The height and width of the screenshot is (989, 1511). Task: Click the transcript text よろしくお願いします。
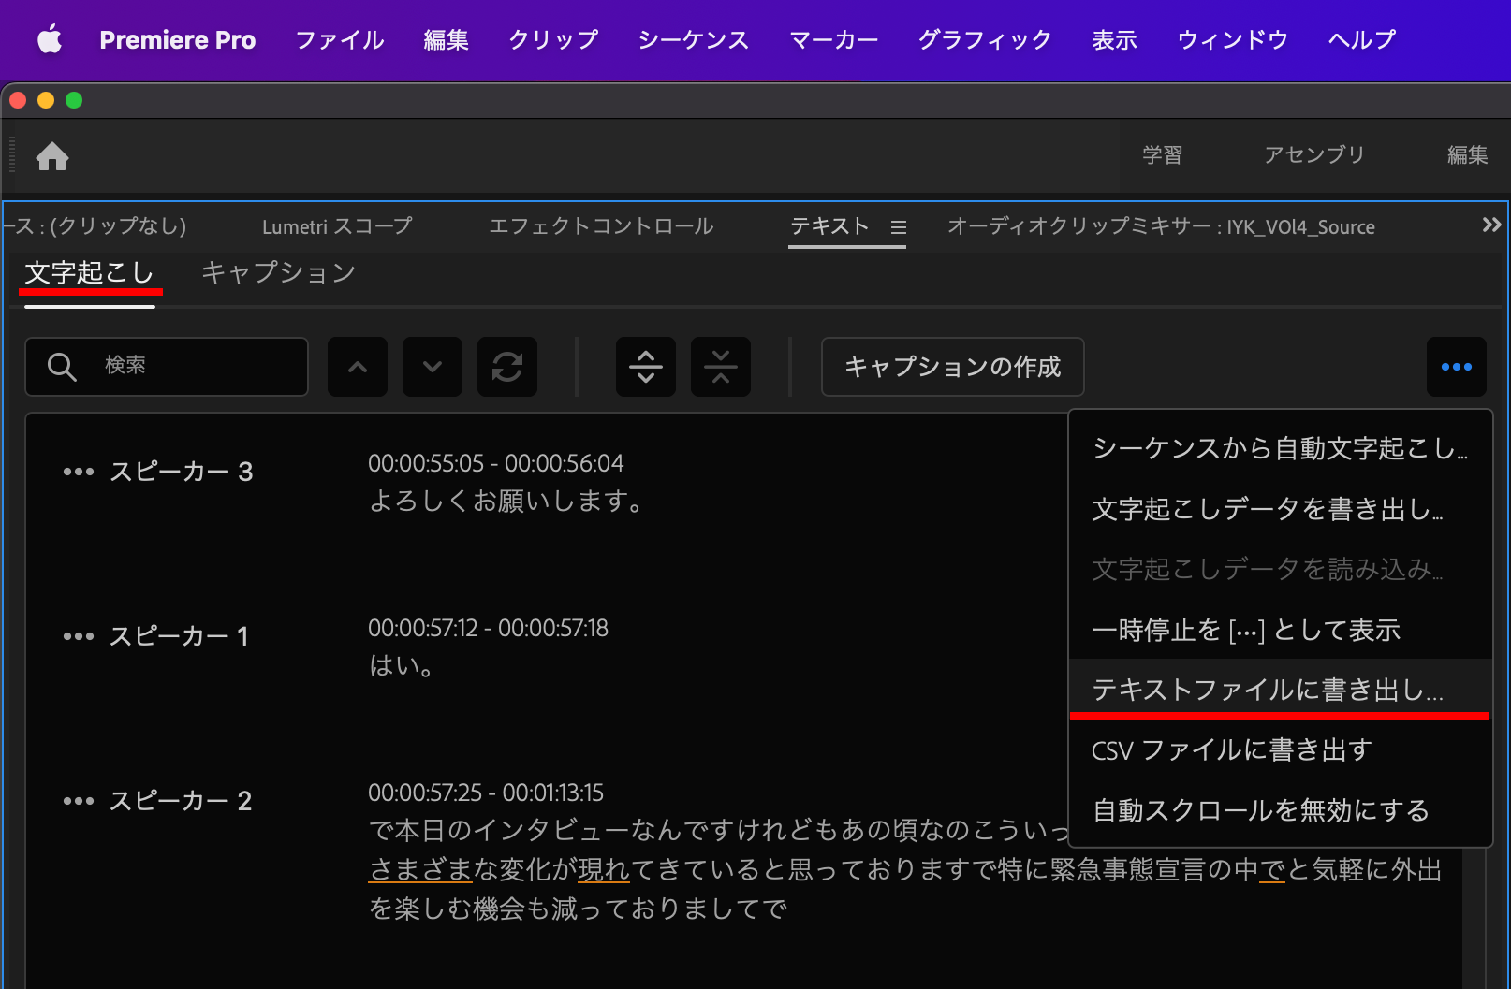(506, 502)
